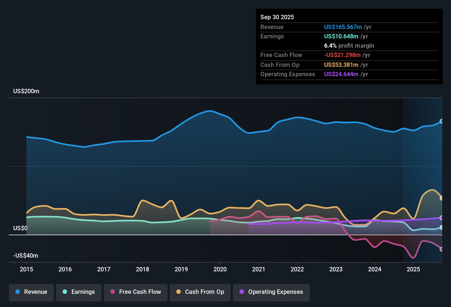Screen dimensions: 451x307
Task: Toggle the Earnings series visibility
Action: click(79, 292)
